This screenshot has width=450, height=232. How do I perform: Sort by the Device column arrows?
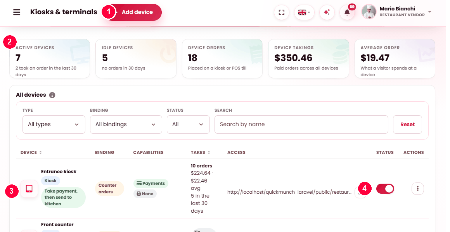[x=40, y=152]
